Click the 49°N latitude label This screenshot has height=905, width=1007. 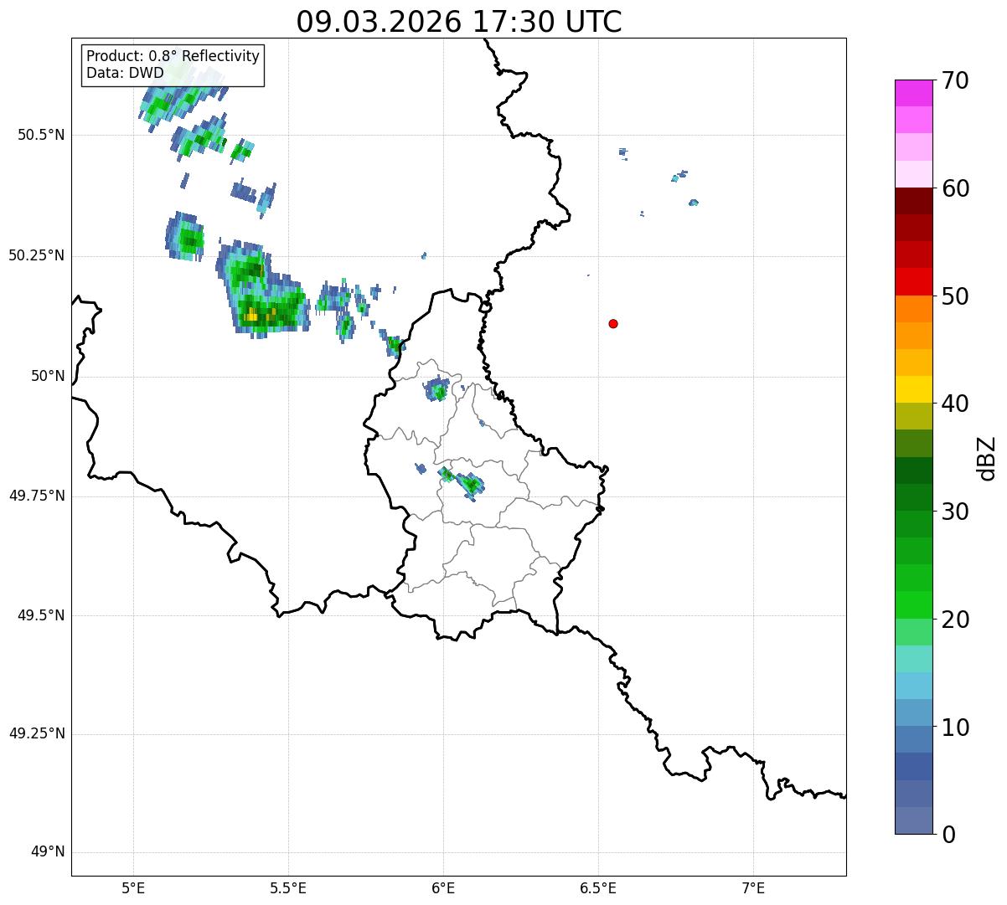tap(48, 851)
